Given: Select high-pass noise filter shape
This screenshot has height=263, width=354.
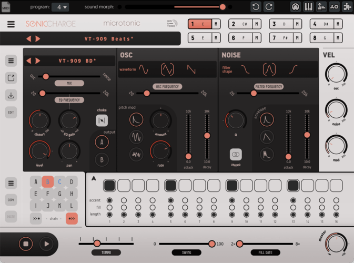Looking at the screenshot, I should pos(293,69).
